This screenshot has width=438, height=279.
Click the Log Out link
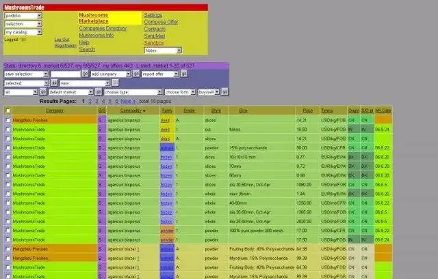(62, 40)
